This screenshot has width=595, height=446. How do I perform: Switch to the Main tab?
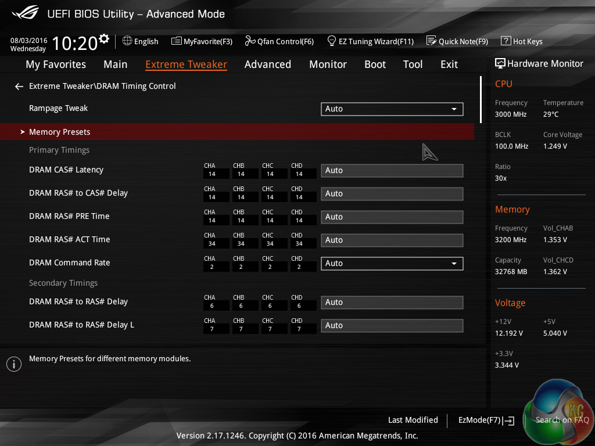[116, 64]
